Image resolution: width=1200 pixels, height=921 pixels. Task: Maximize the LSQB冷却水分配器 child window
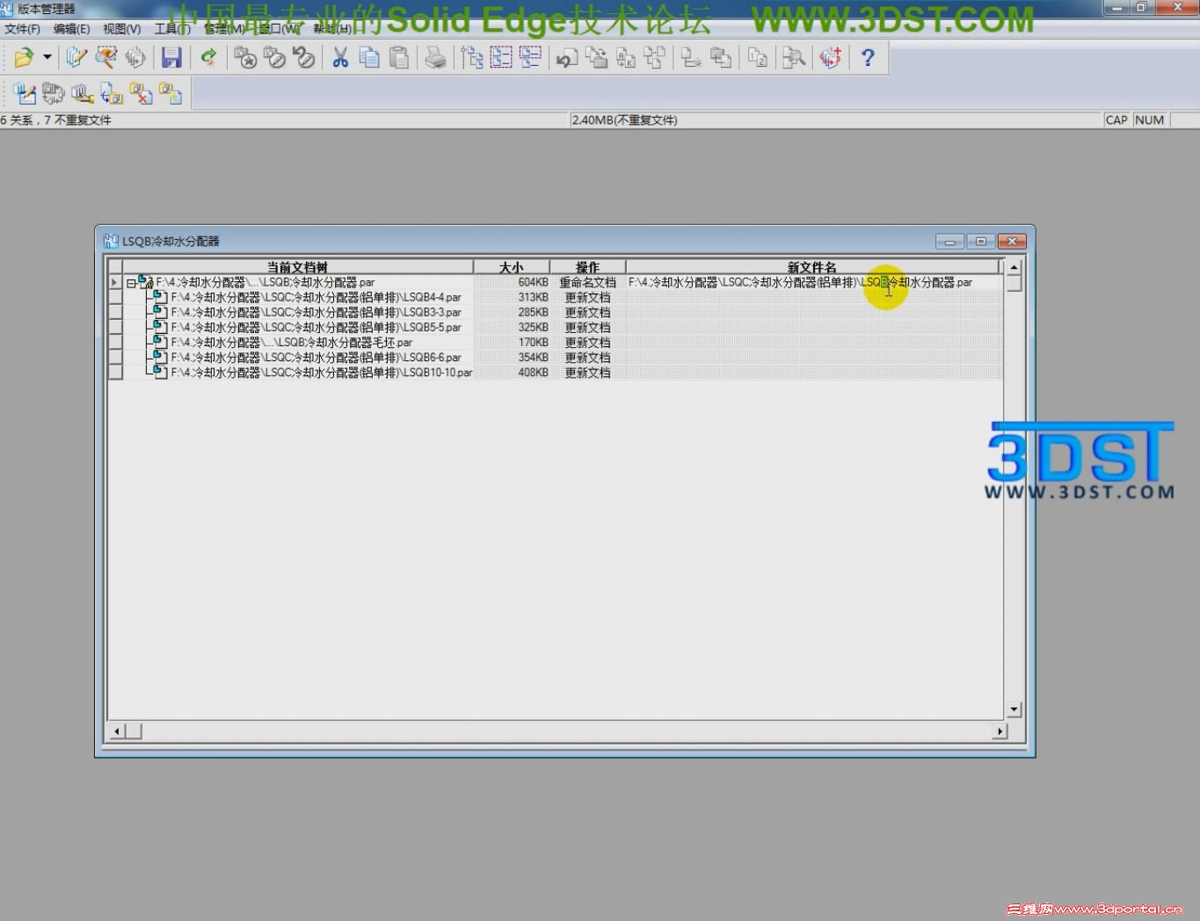(x=980, y=241)
